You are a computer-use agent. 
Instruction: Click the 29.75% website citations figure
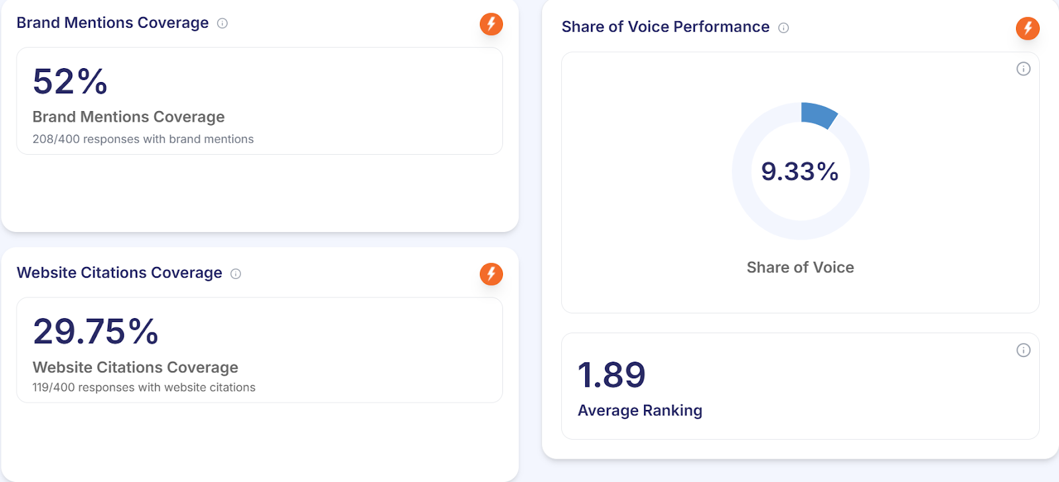click(96, 331)
